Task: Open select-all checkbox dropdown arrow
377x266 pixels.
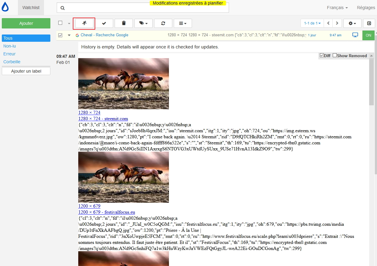Action: tap(69, 24)
